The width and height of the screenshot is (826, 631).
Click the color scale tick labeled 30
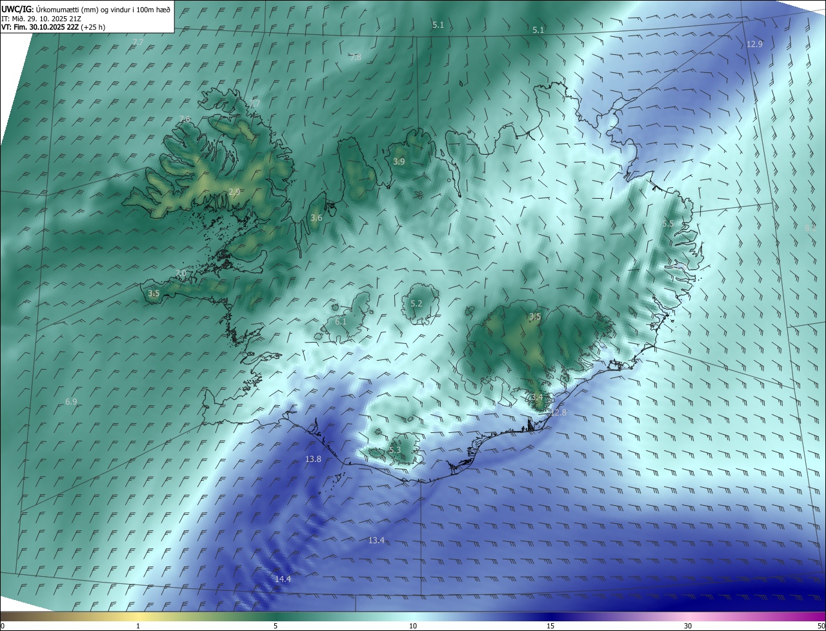[688, 626]
